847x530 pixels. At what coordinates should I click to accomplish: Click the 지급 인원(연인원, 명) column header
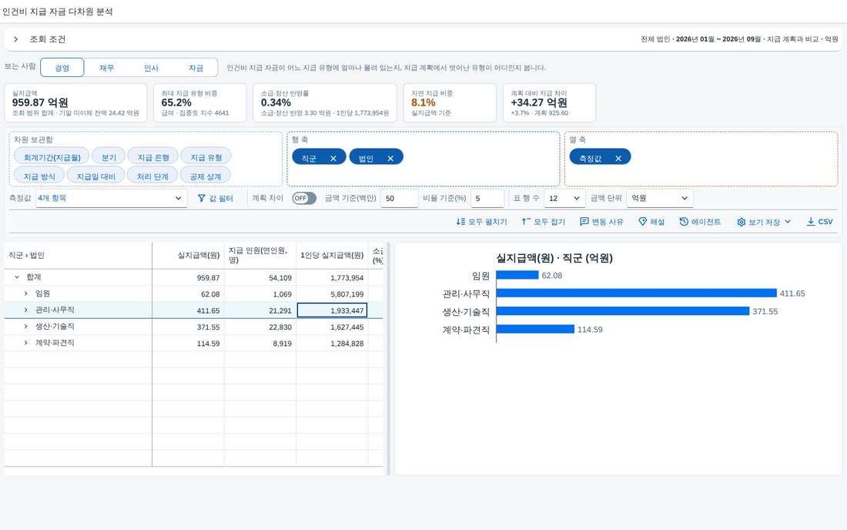[x=259, y=255]
